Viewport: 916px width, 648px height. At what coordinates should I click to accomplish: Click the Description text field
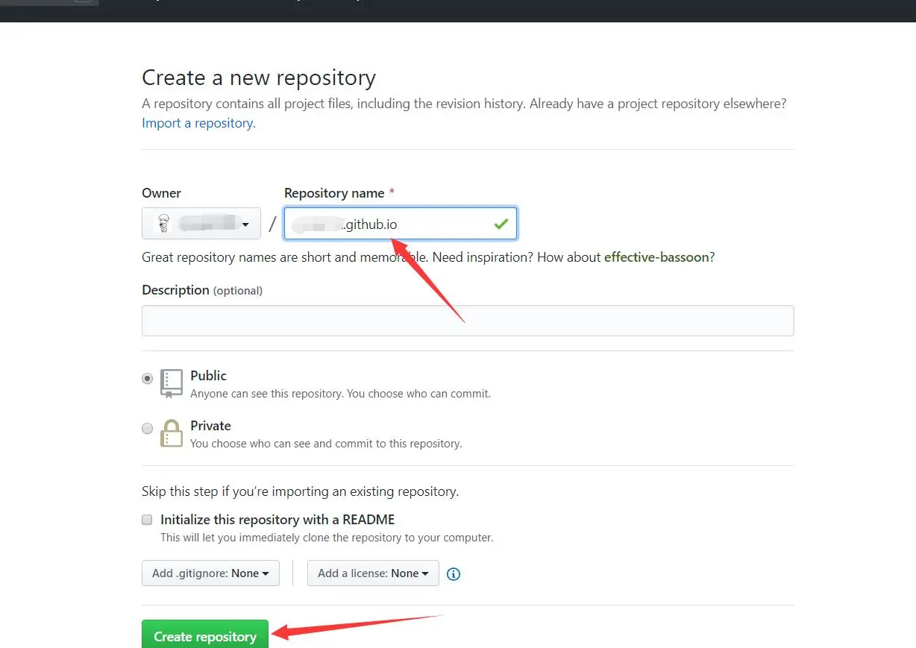(468, 321)
